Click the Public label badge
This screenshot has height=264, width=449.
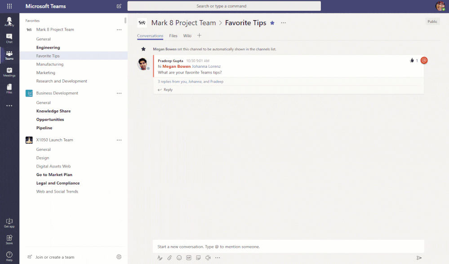coord(432,22)
